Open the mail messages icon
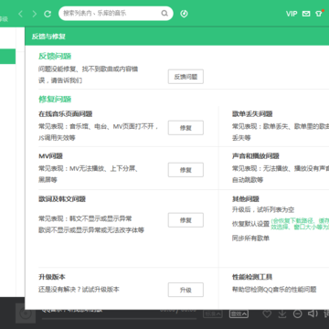 [306, 14]
